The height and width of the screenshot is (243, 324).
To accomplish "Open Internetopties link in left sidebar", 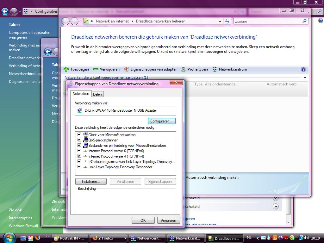I will [x=21, y=218].
